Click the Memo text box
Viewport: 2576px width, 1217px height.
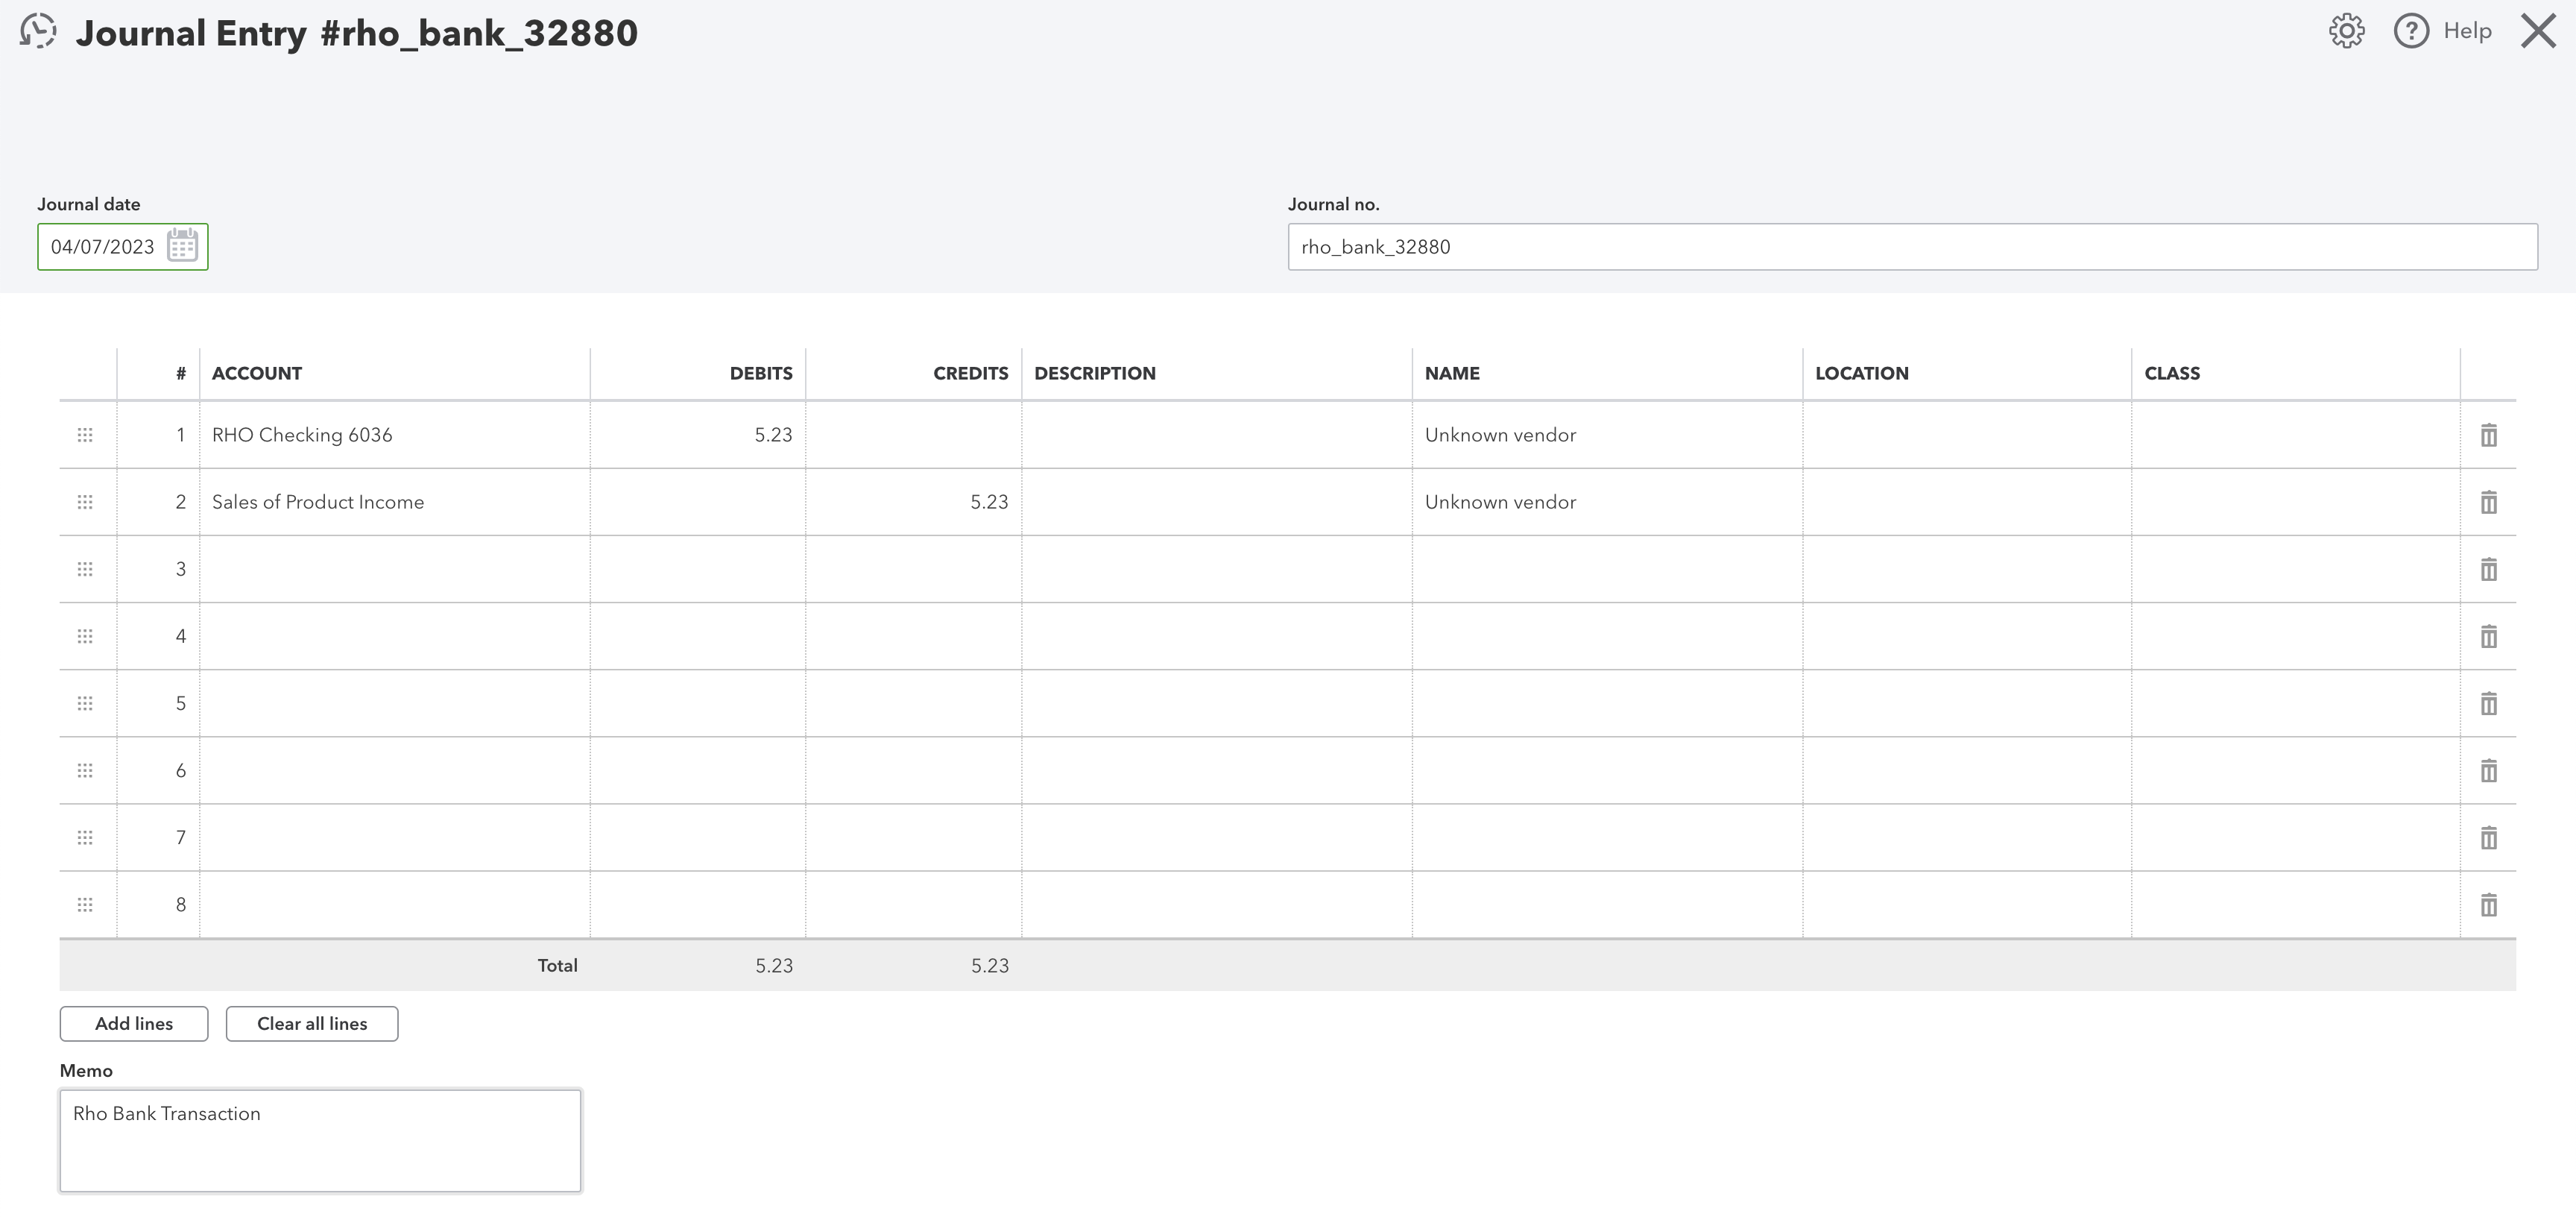point(320,1141)
